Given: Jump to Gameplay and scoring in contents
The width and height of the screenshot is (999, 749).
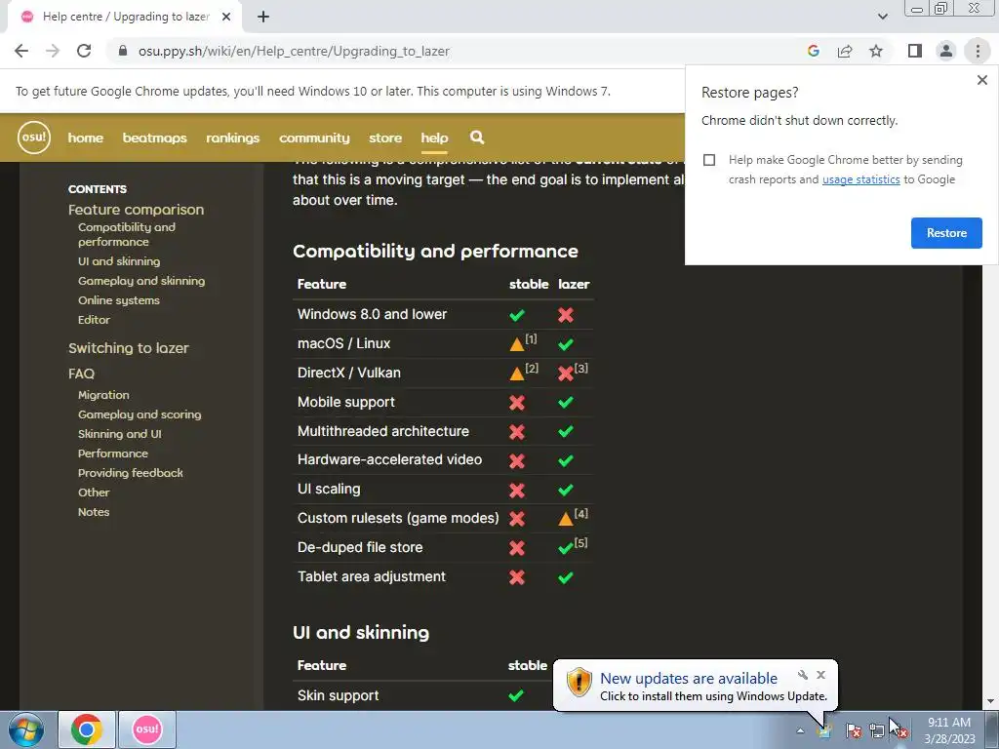Looking at the screenshot, I should tap(140, 414).
